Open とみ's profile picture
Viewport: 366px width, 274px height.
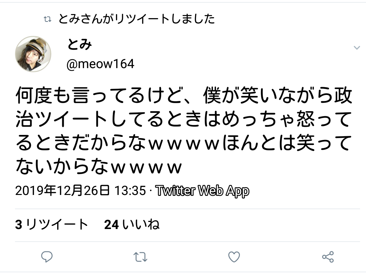coord(33,54)
